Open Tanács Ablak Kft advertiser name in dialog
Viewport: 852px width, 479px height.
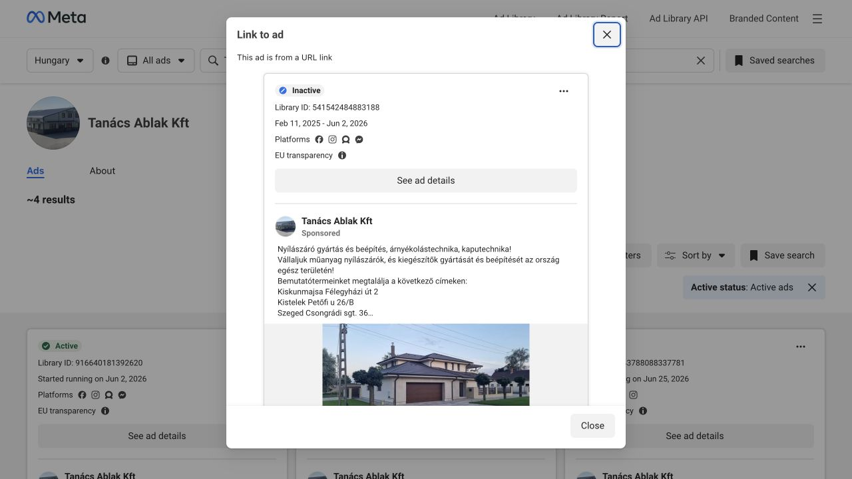(337, 221)
